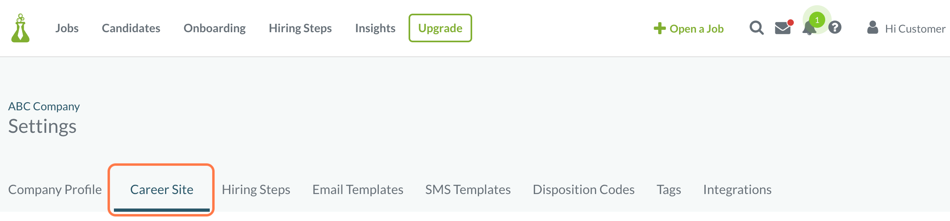The width and height of the screenshot is (950, 221).
Task: Click the green notification count badge
Action: (x=817, y=20)
